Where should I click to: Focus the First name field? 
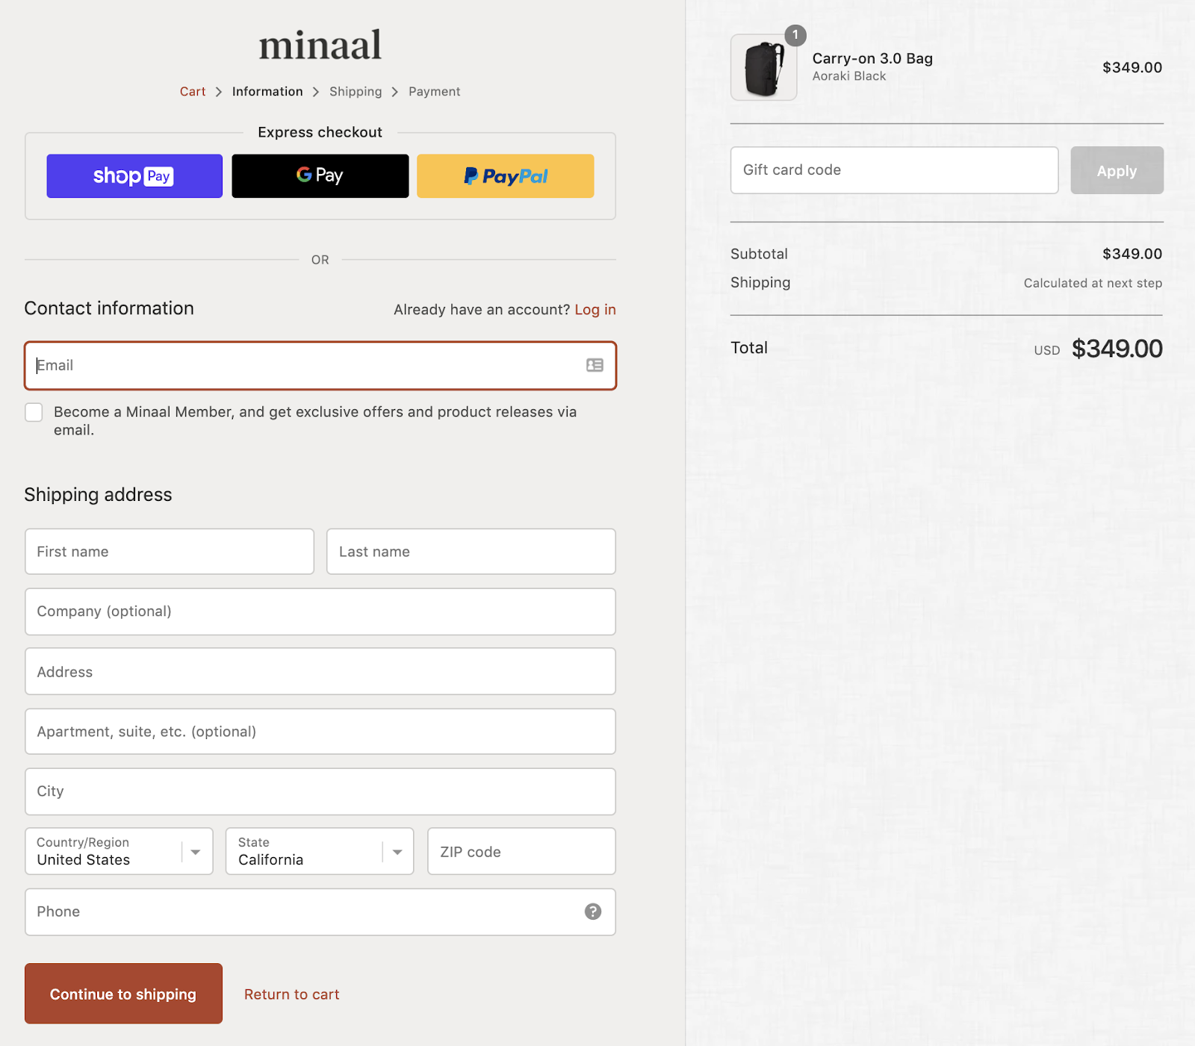(170, 552)
